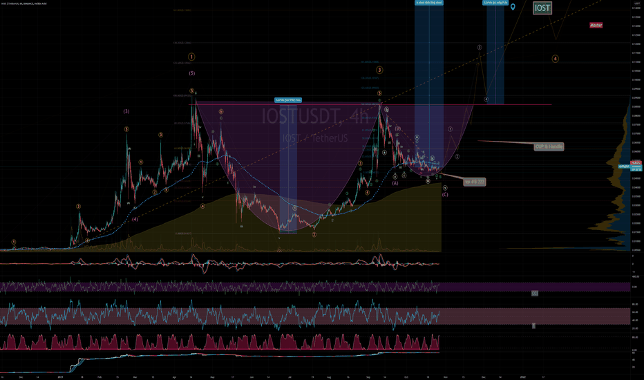The image size is (644, 380).
Task: Click the blue date range label above cup bottom
Action: [x=288, y=100]
